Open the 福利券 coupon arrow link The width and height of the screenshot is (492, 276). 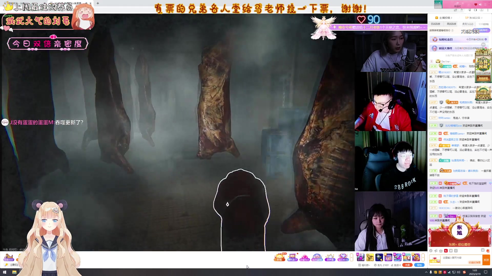[x=364, y=265]
